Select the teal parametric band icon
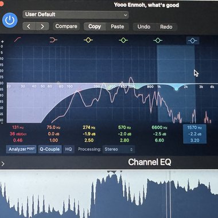 coord(158,40)
